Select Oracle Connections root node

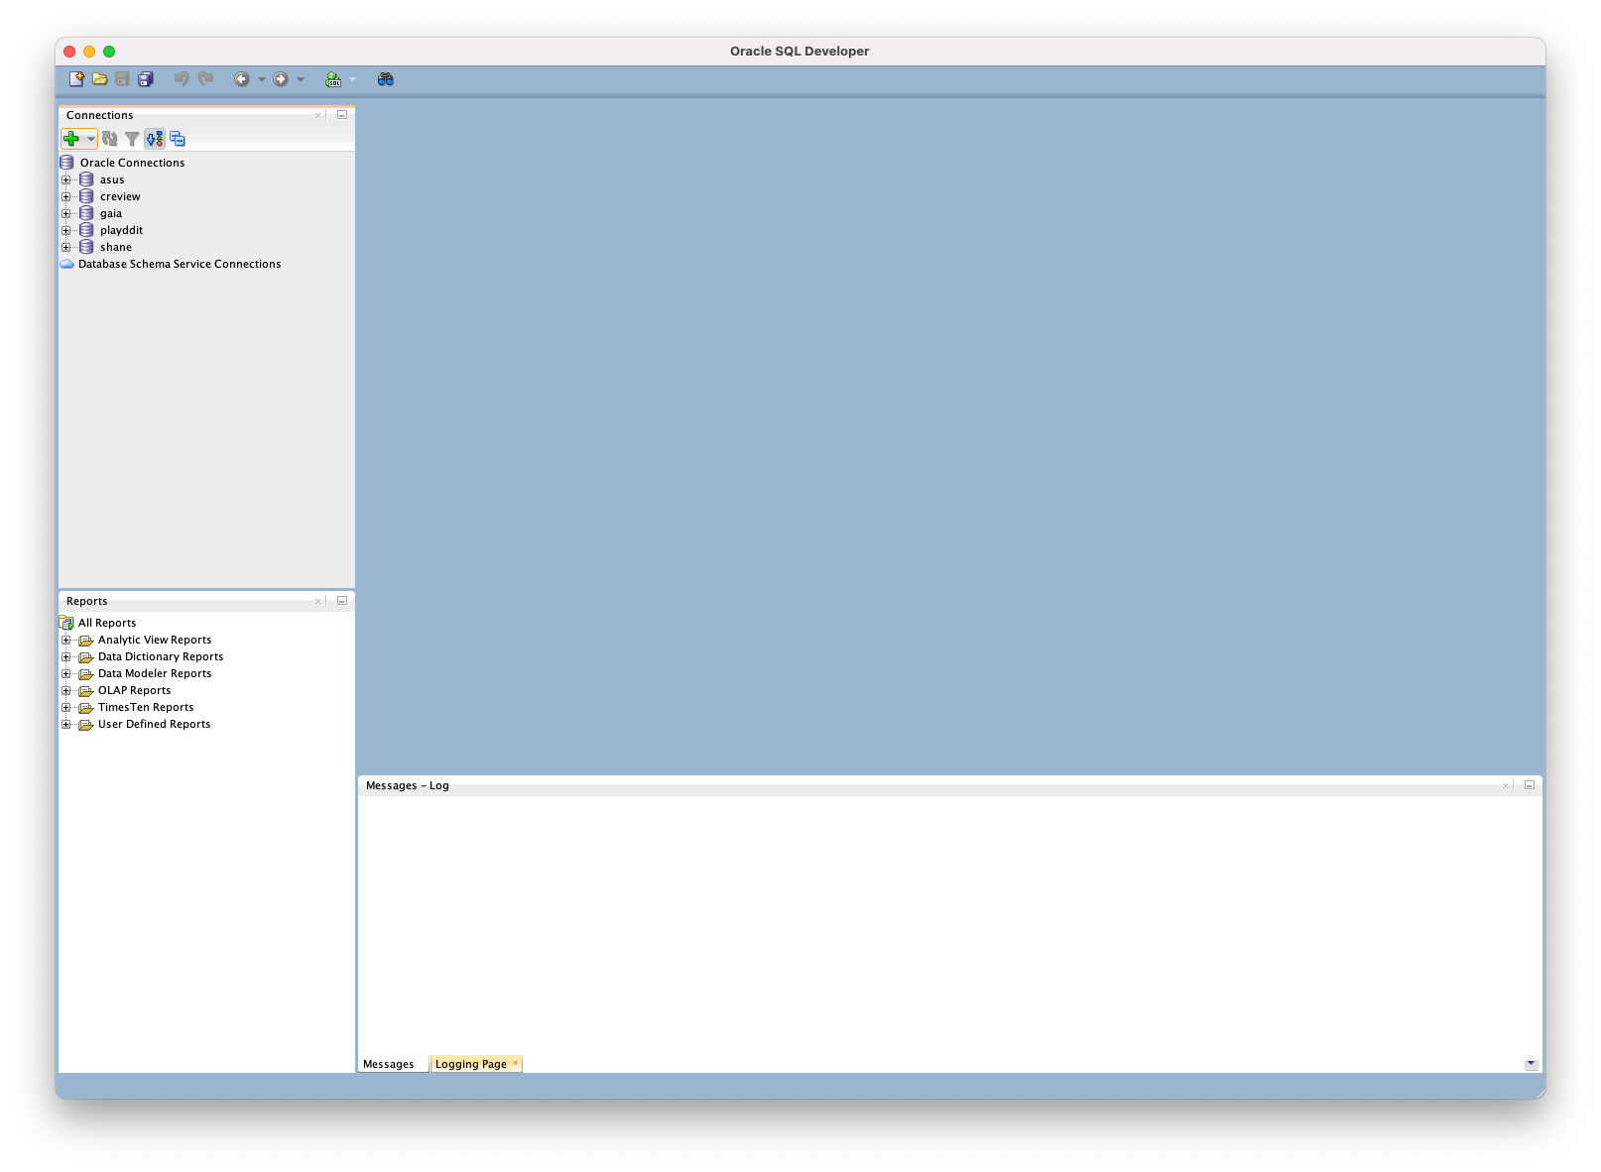[132, 163]
